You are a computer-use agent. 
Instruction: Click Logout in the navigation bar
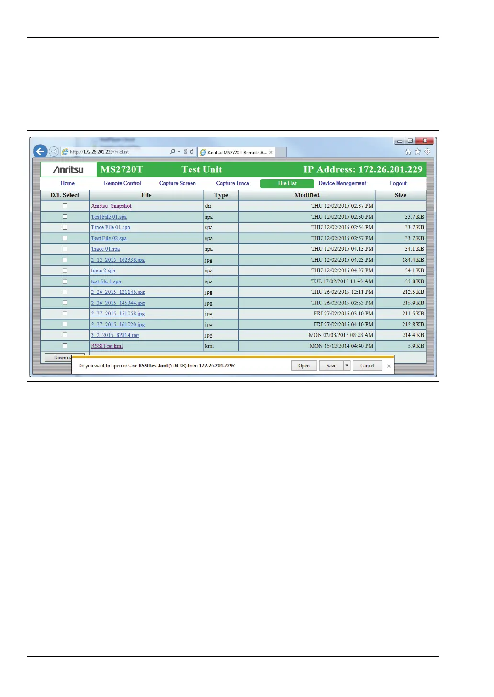pos(398,183)
